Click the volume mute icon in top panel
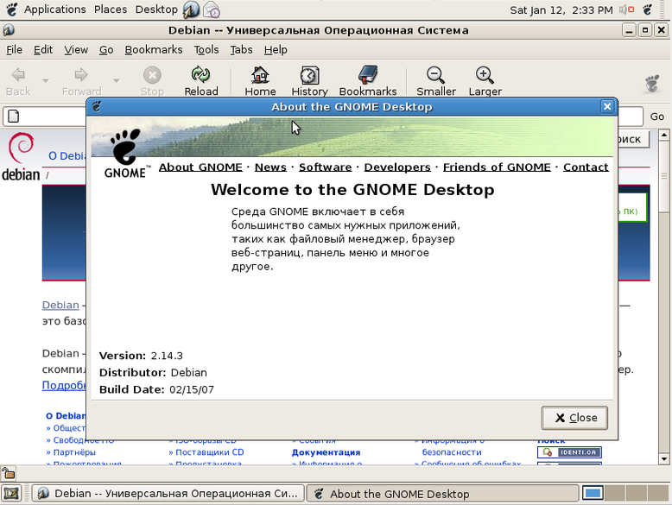This screenshot has width=672, height=505. pyautogui.click(x=626, y=9)
